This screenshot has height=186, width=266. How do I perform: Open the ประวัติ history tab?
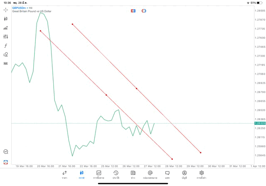click(x=116, y=174)
